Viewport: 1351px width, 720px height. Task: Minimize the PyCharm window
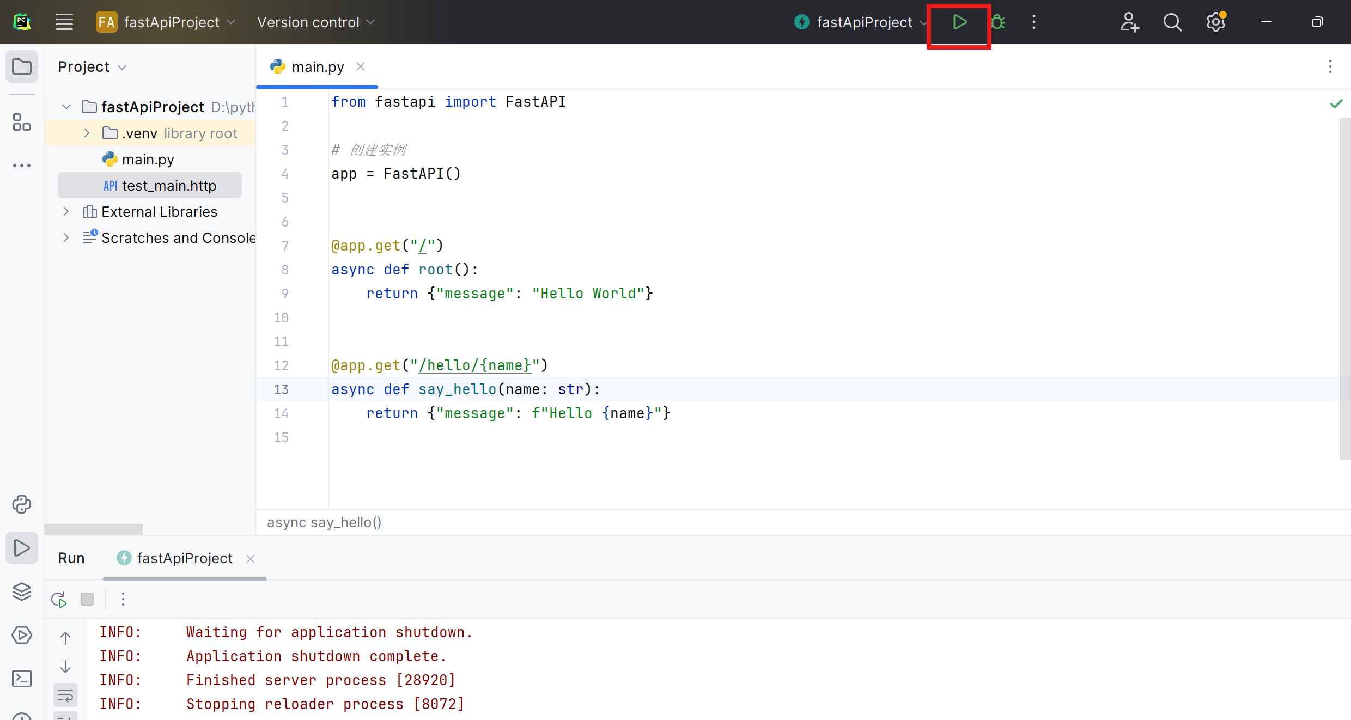(1267, 22)
